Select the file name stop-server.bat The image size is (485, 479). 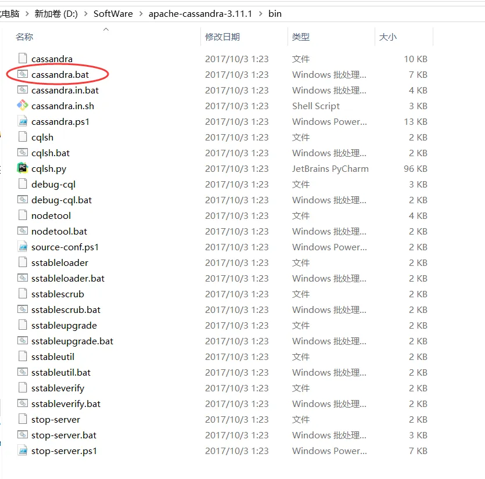click(x=64, y=435)
